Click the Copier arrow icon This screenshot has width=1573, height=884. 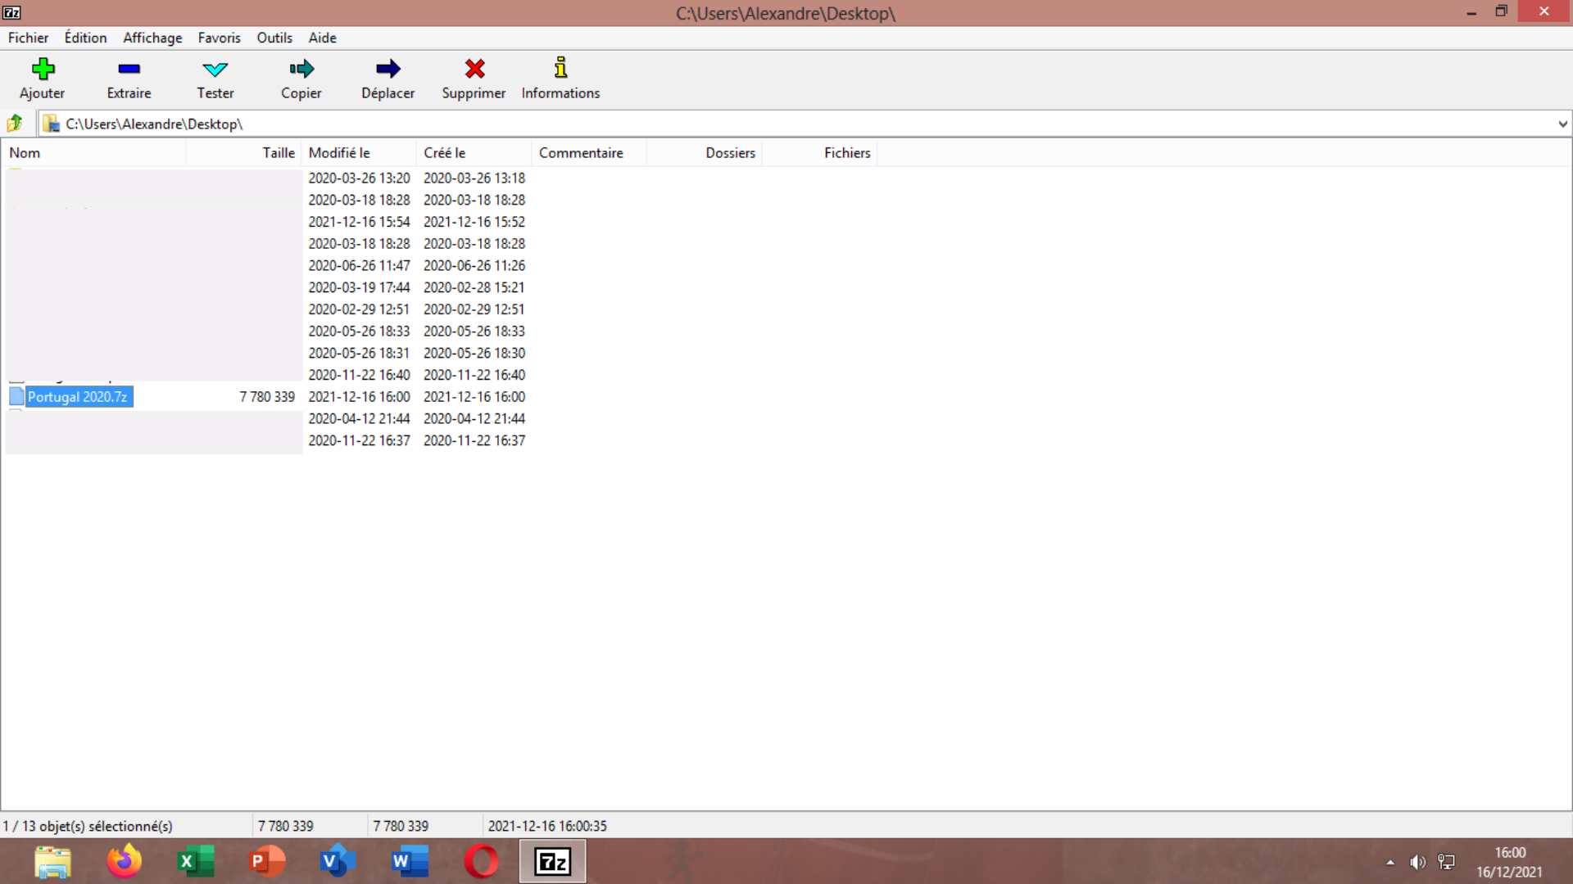point(301,69)
